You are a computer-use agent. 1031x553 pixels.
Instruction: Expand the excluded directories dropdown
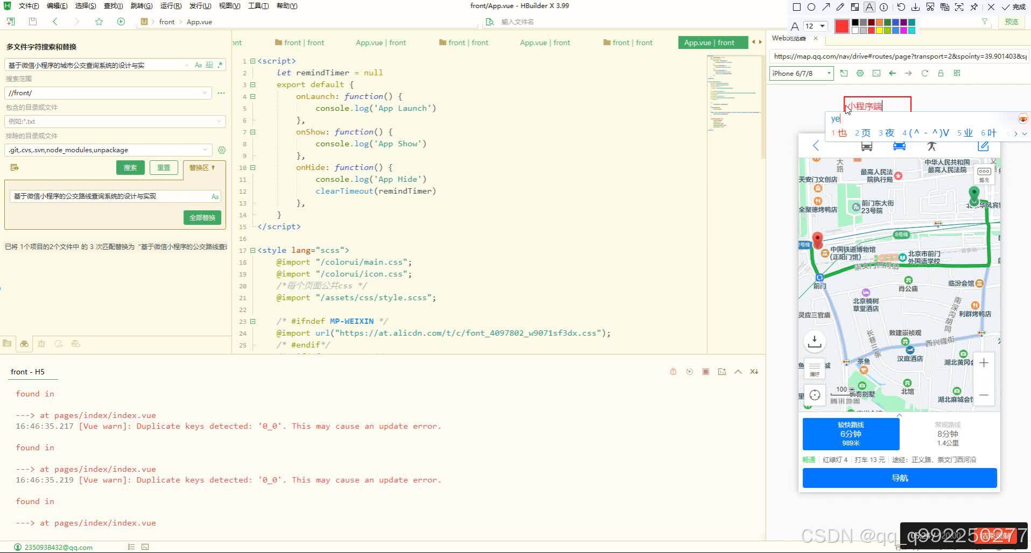pos(205,150)
